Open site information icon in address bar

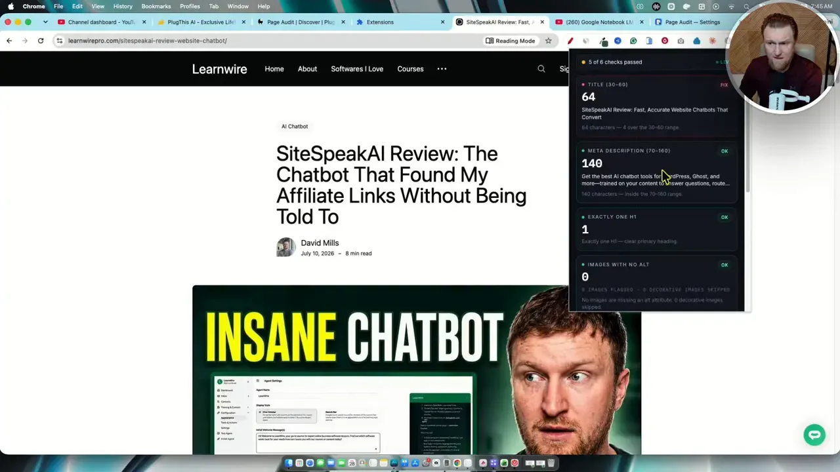[x=60, y=41]
